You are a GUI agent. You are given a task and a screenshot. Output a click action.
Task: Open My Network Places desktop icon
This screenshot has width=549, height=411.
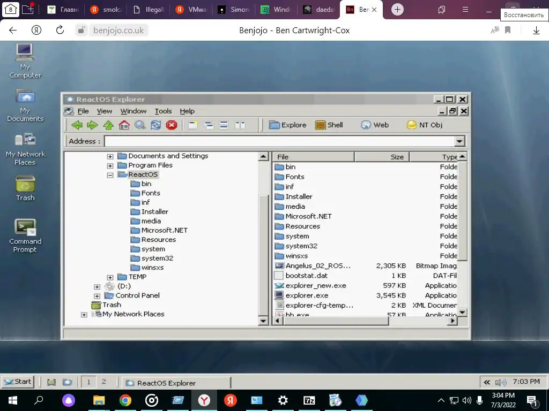pyautogui.click(x=25, y=149)
